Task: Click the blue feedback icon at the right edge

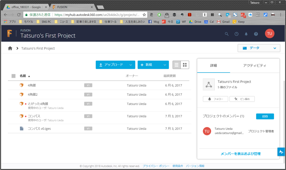Action: [281, 152]
